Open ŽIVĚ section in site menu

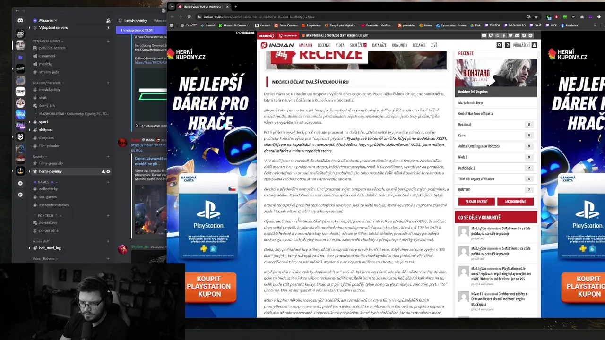pos(434,45)
